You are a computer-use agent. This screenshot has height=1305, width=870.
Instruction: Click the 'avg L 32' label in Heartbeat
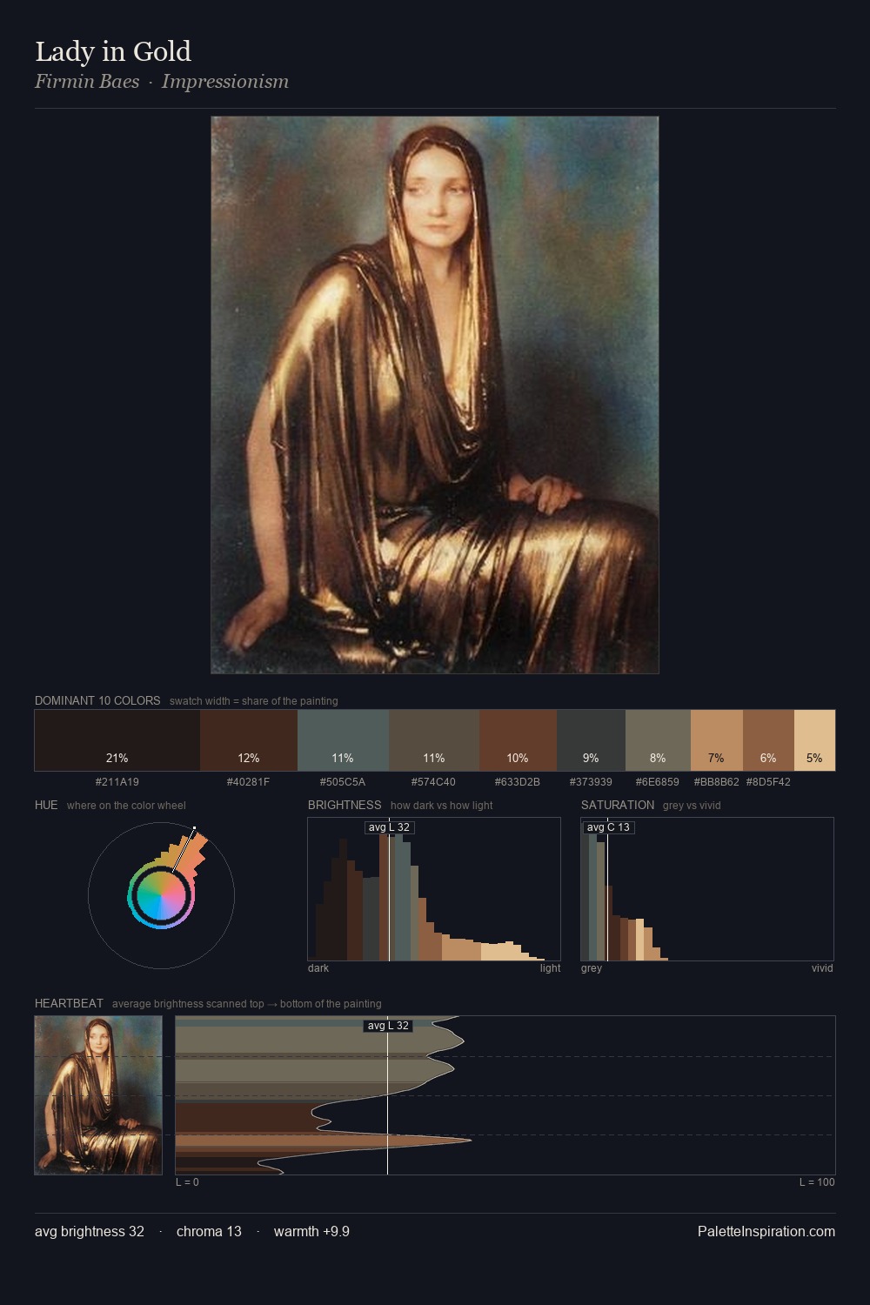tap(388, 1026)
